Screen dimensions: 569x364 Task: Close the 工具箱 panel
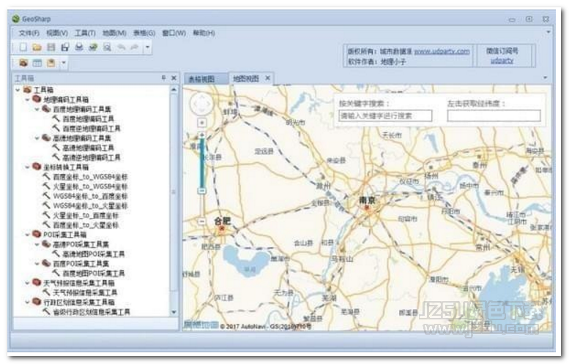pos(174,78)
